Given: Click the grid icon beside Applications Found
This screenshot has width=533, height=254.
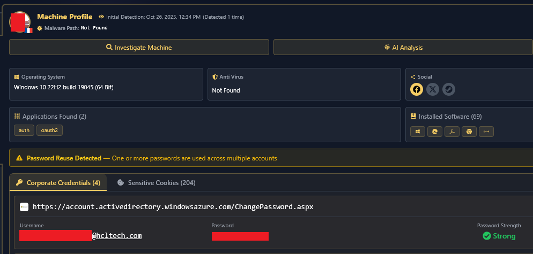Looking at the screenshot, I should pyautogui.click(x=17, y=117).
